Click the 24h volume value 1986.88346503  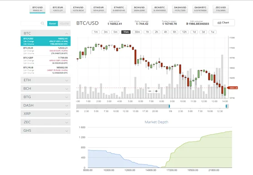tap(198, 24)
